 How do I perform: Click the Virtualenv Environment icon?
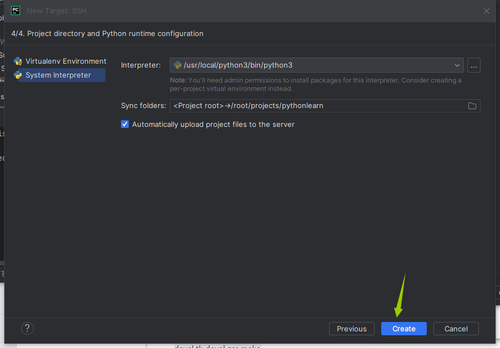[18, 62]
